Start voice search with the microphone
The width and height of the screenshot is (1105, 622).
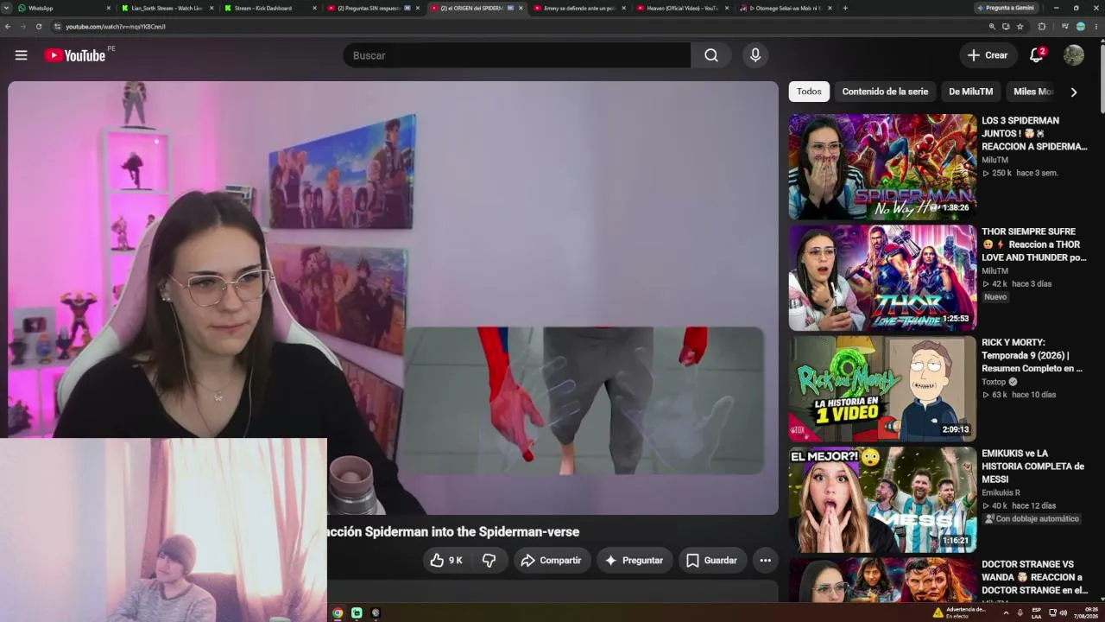[755, 55]
